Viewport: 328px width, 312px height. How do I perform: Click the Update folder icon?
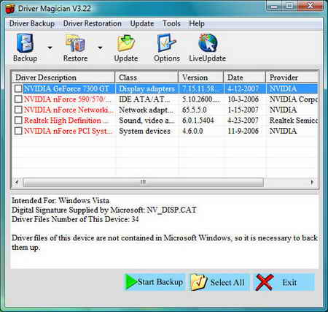click(x=126, y=43)
